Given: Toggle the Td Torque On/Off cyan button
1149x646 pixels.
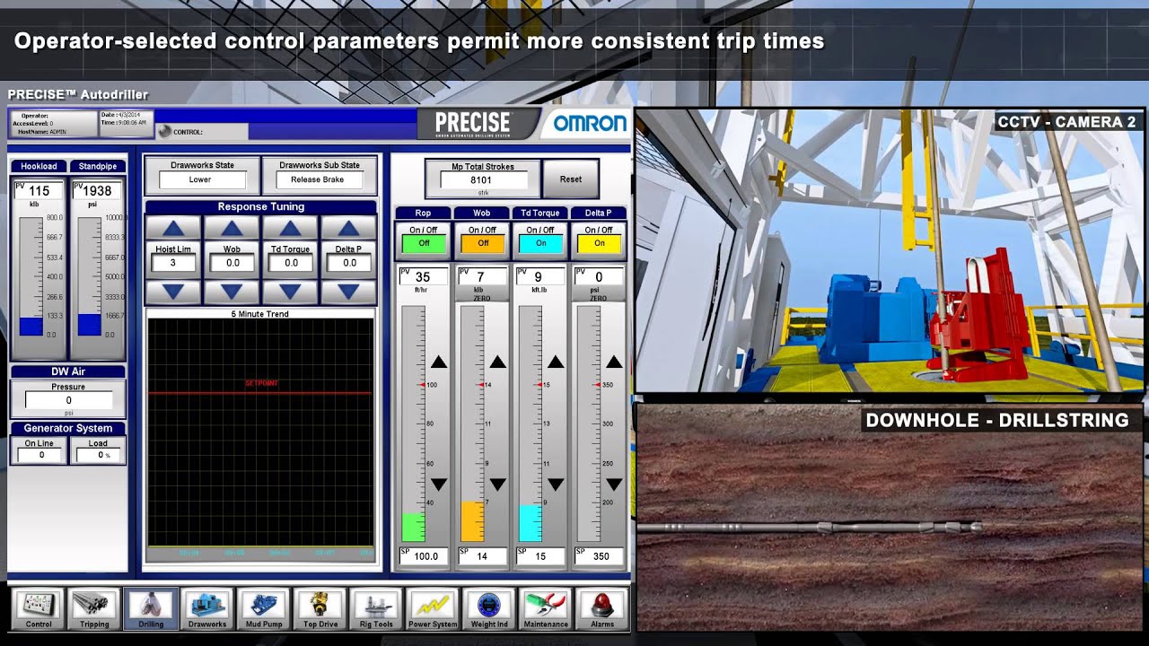Looking at the screenshot, I should pyautogui.click(x=540, y=243).
